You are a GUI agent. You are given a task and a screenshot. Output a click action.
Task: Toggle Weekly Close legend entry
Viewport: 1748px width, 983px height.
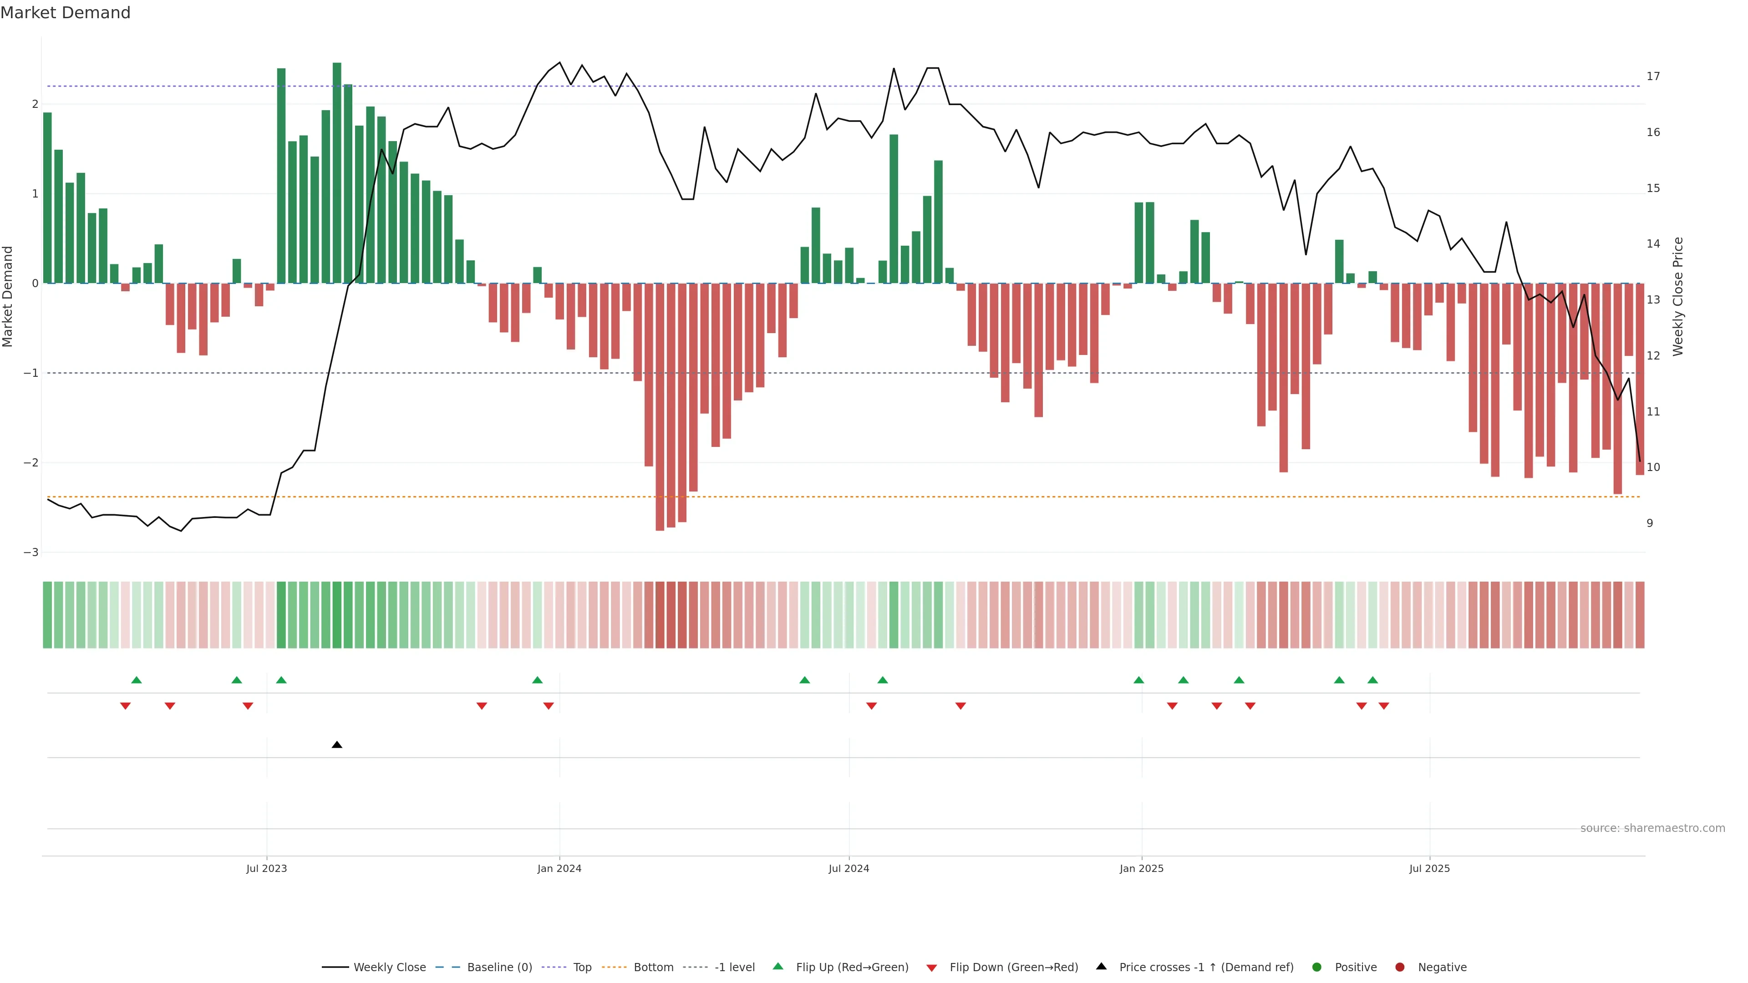click(x=390, y=968)
